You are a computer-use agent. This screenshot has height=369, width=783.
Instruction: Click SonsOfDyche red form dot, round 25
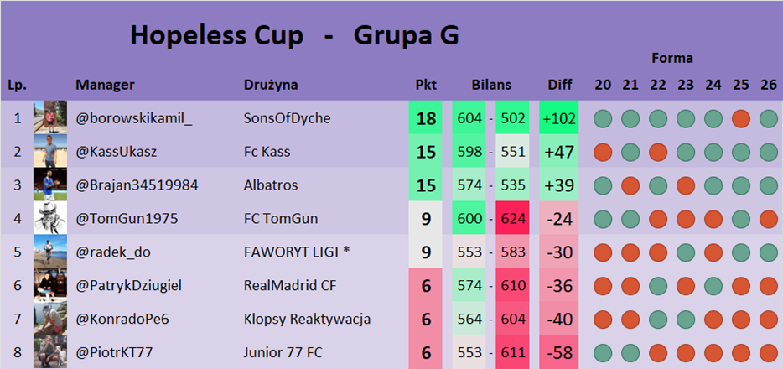[741, 118]
